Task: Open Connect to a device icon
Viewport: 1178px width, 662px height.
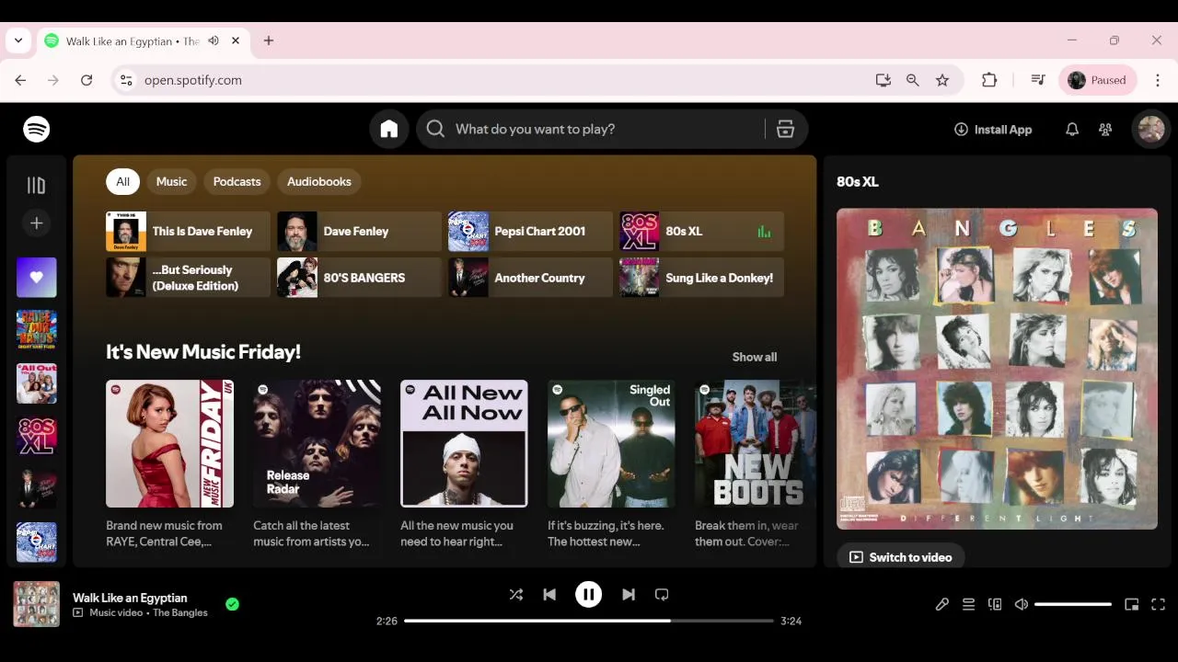Action: pyautogui.click(x=995, y=604)
